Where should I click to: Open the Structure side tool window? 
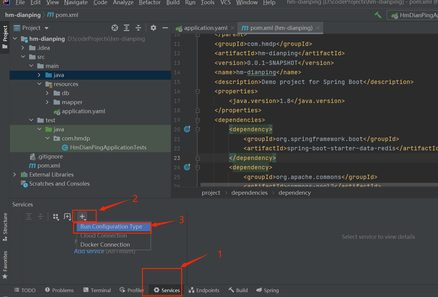pyautogui.click(x=5, y=227)
